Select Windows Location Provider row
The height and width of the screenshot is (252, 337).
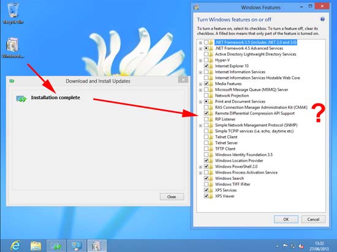pos(239,160)
